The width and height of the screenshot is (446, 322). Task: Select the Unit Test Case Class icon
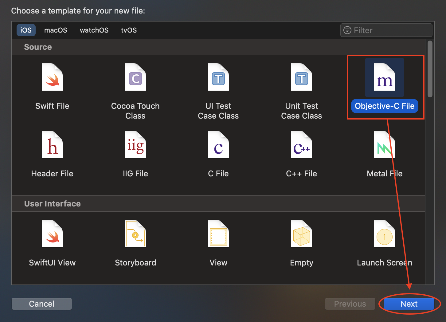tap(302, 77)
